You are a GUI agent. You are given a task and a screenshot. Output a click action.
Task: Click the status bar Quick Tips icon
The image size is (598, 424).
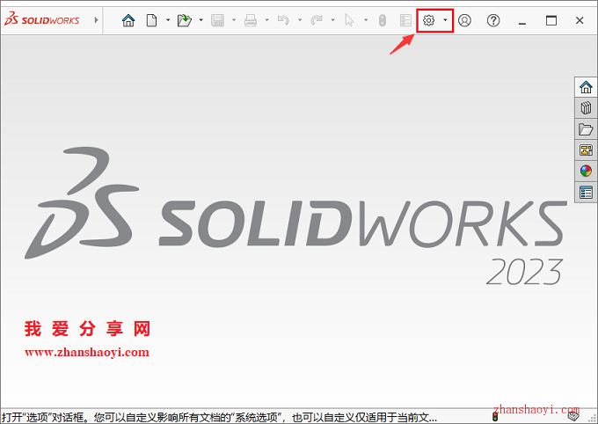click(x=573, y=416)
